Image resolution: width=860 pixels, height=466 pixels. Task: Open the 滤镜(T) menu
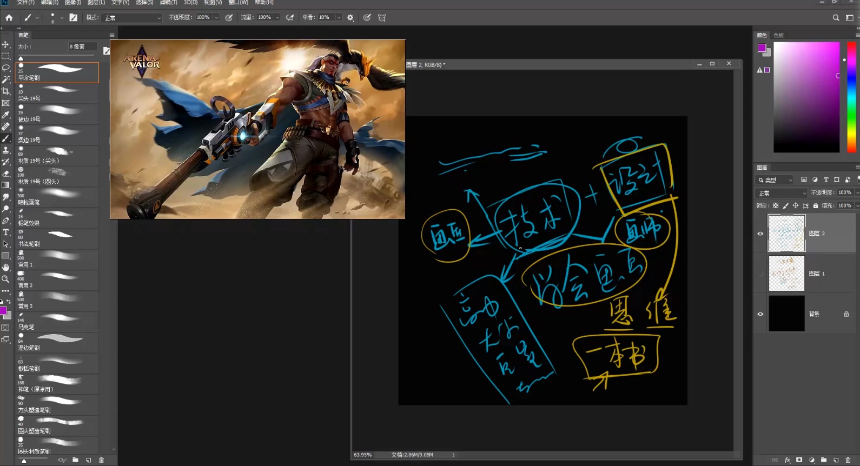pyautogui.click(x=168, y=3)
